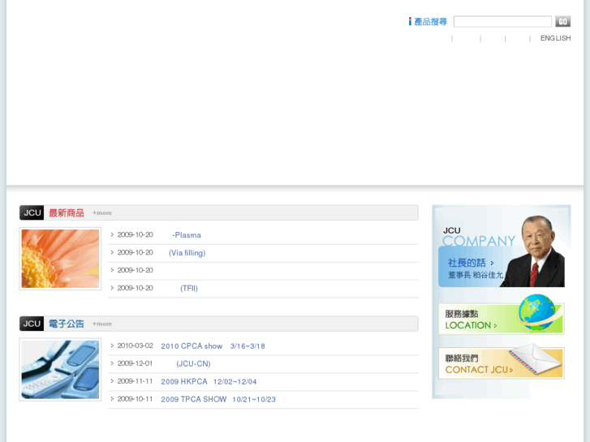Open +more beside 電子公告 heading
This screenshot has width=590, height=442.
102,324
